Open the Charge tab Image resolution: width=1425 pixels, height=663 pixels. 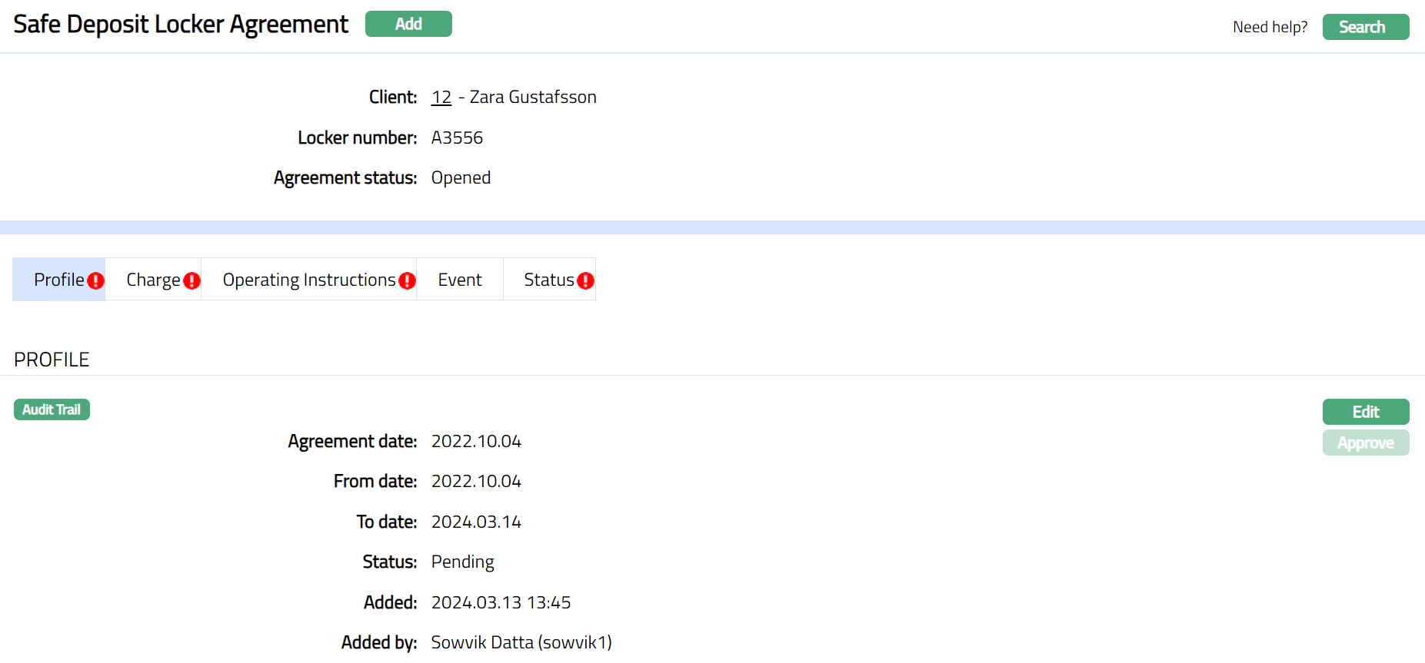pos(152,280)
